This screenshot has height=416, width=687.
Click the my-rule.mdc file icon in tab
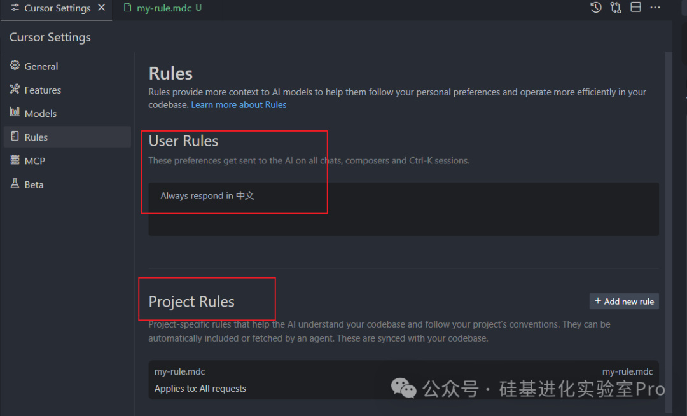(x=127, y=8)
